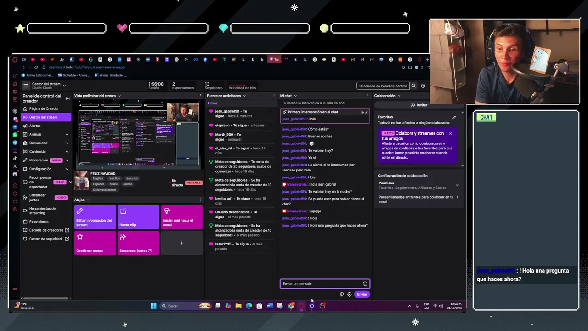Open the Anime Timetable bookmark
Image resolution: width=588 pixels, height=331 pixels.
click(x=111, y=75)
